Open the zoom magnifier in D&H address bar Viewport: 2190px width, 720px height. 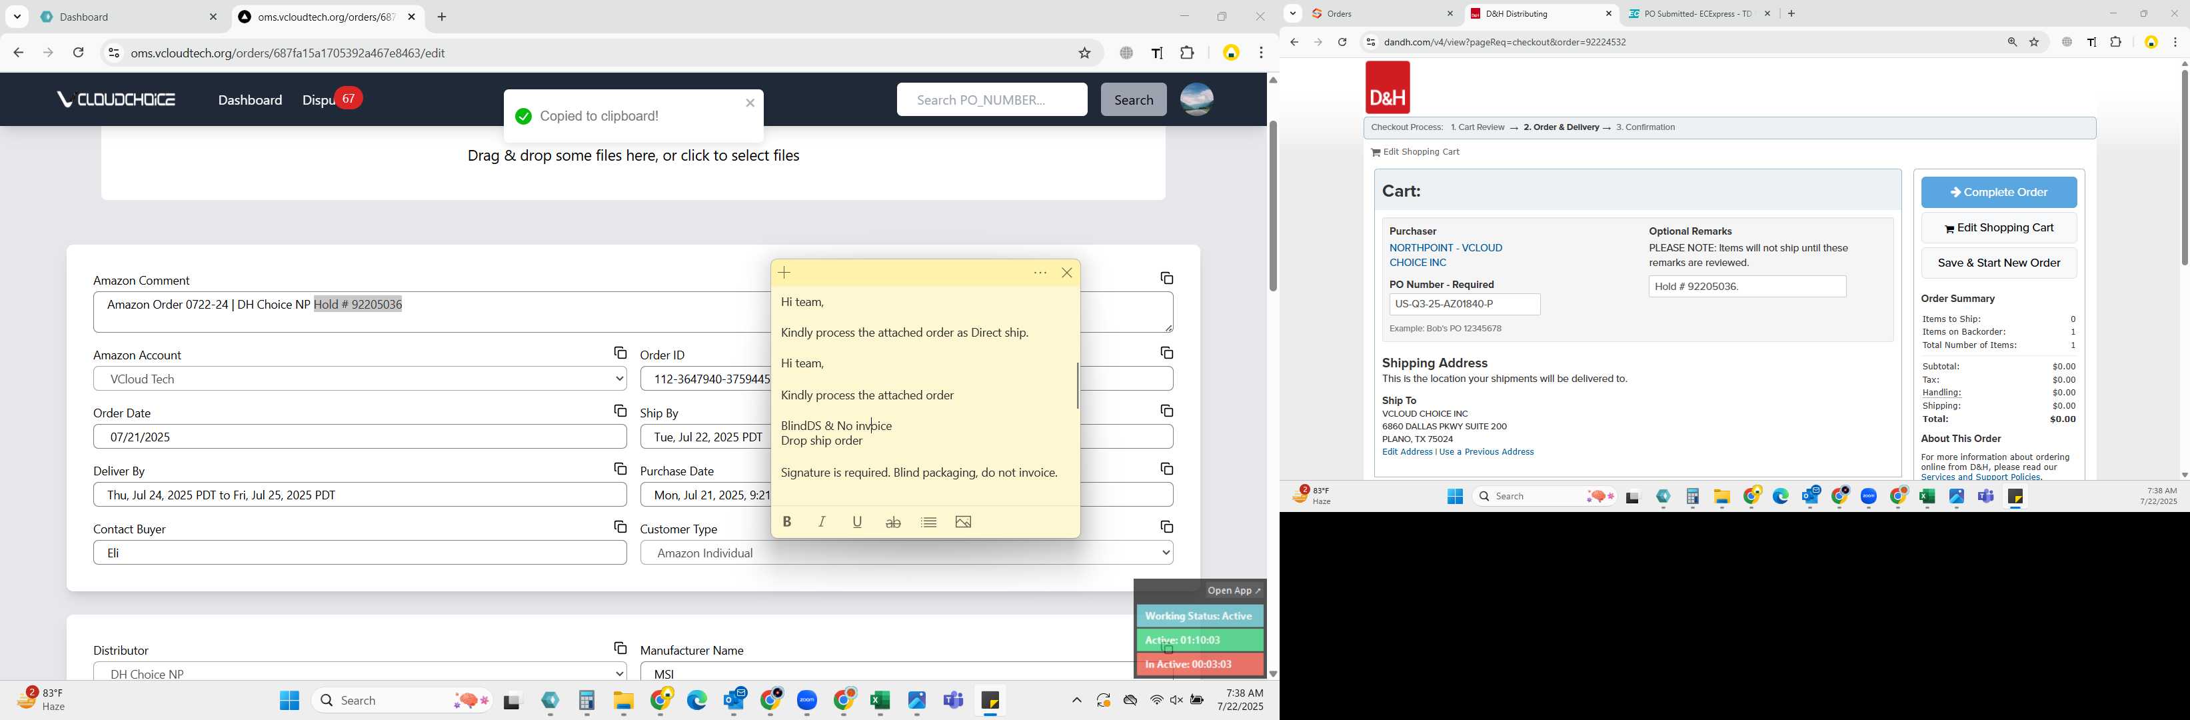tap(2012, 41)
